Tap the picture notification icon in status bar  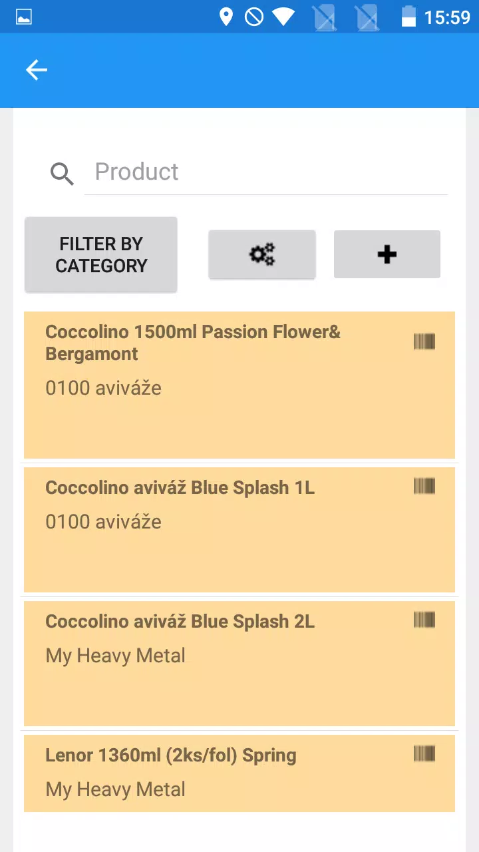pyautogui.click(x=24, y=17)
